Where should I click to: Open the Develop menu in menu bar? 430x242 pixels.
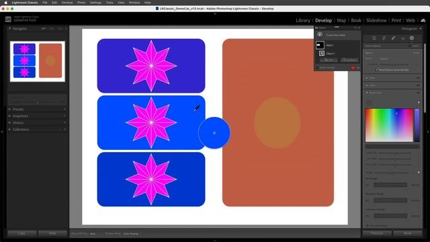point(67,3)
